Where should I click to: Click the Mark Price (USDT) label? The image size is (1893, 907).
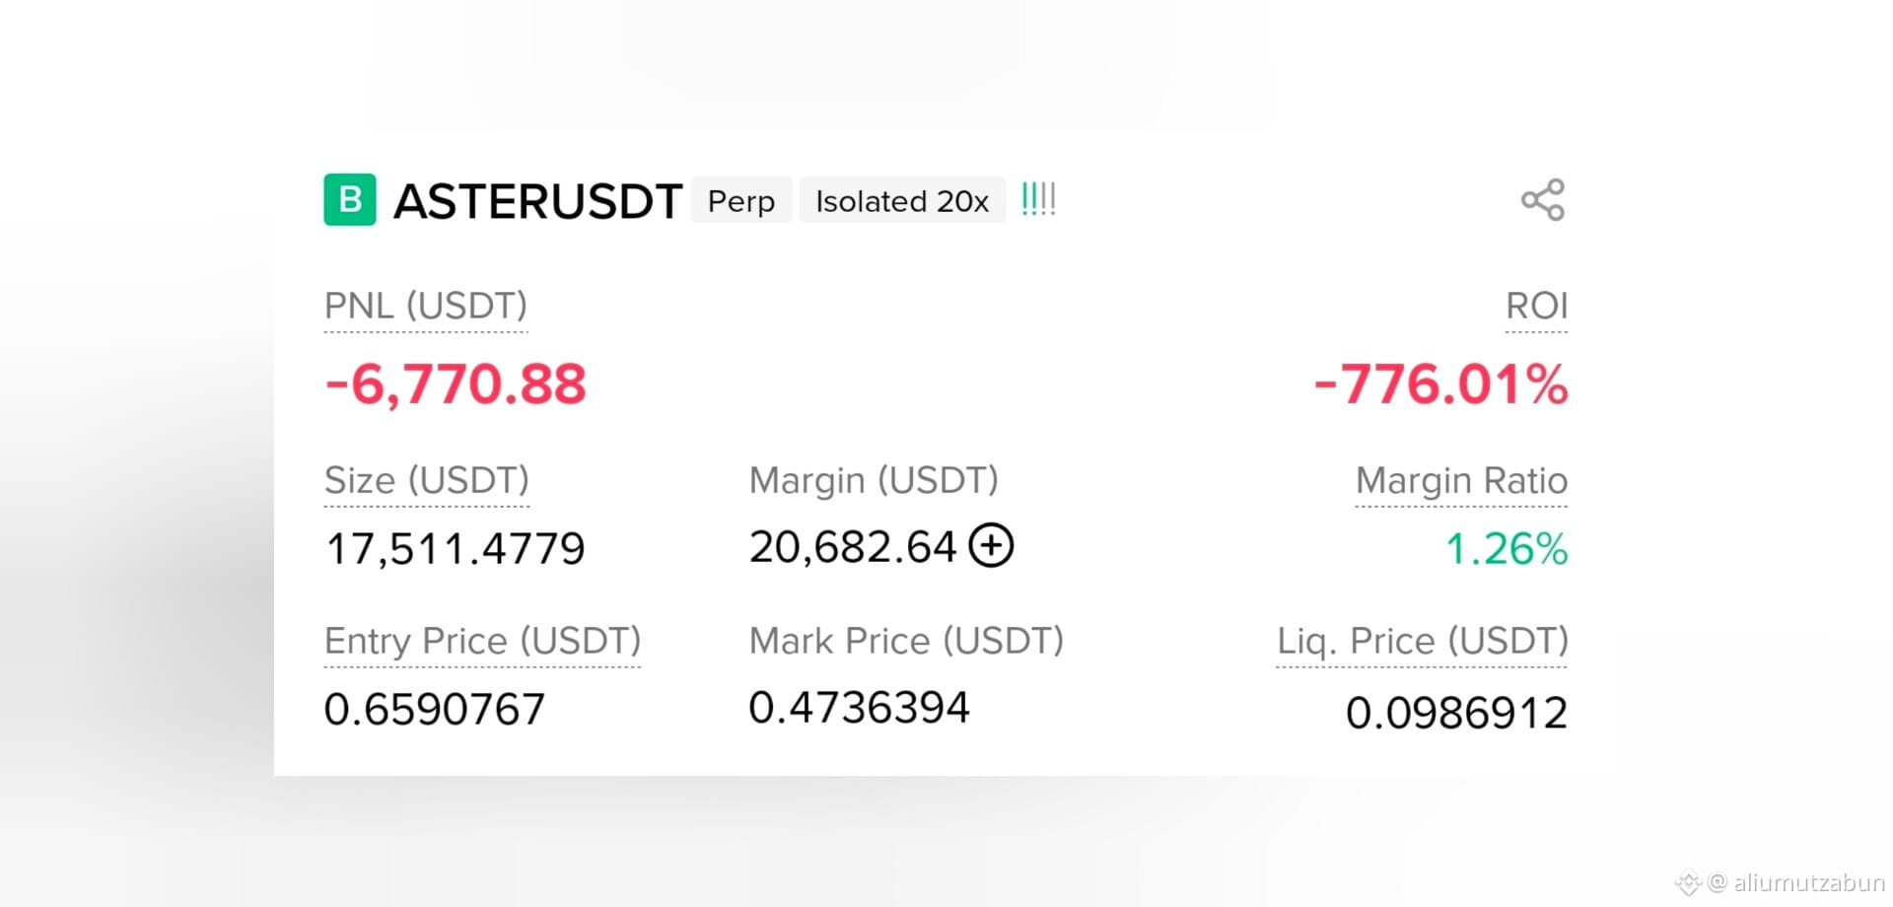[x=906, y=642]
